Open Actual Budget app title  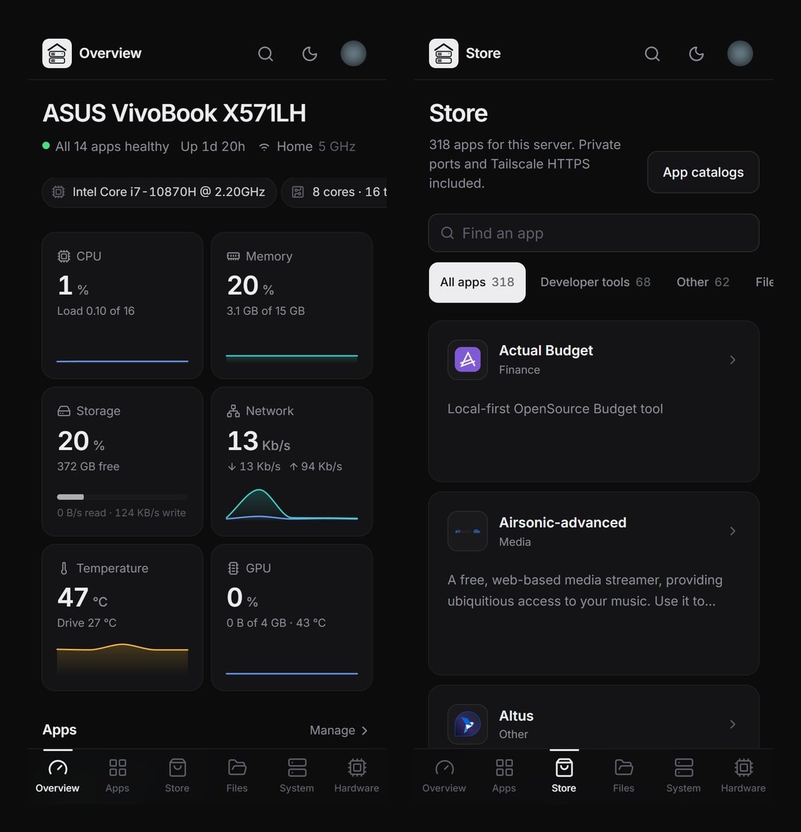(546, 351)
